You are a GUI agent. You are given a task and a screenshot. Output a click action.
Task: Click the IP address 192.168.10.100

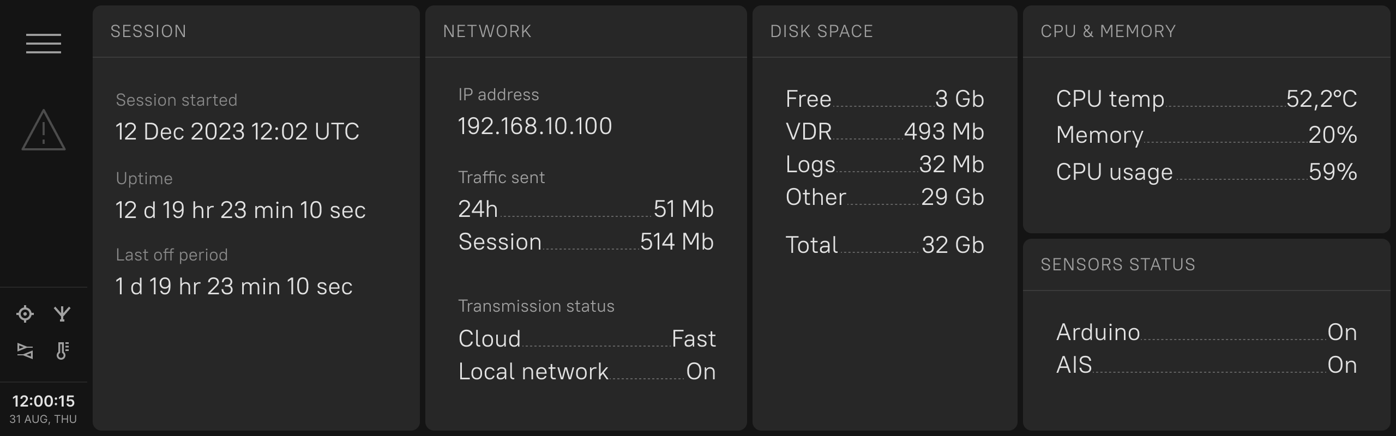pos(535,126)
